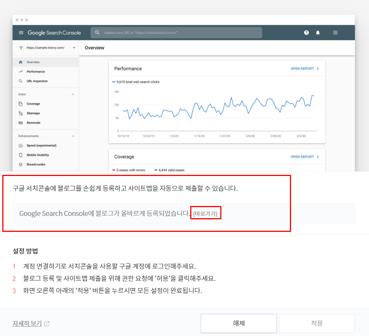Click the Google Search Console logo text
Screen dimensions: 369x336
pos(54,33)
